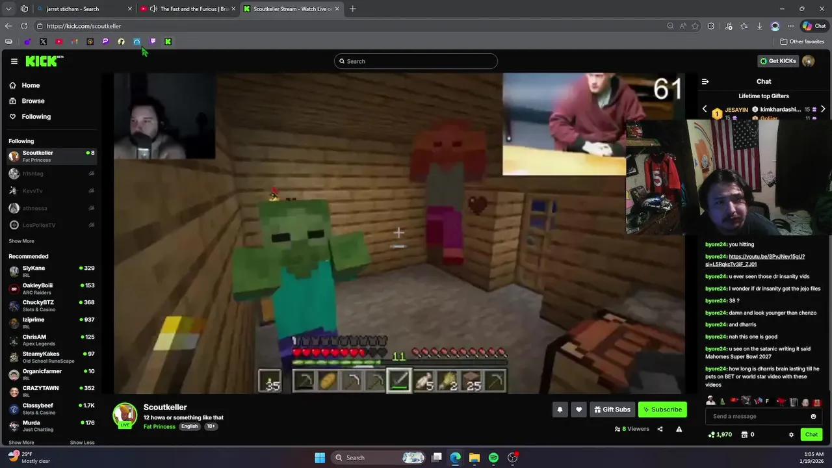Show previous top gifter with left arrow
The image size is (832, 468).
[x=705, y=109]
